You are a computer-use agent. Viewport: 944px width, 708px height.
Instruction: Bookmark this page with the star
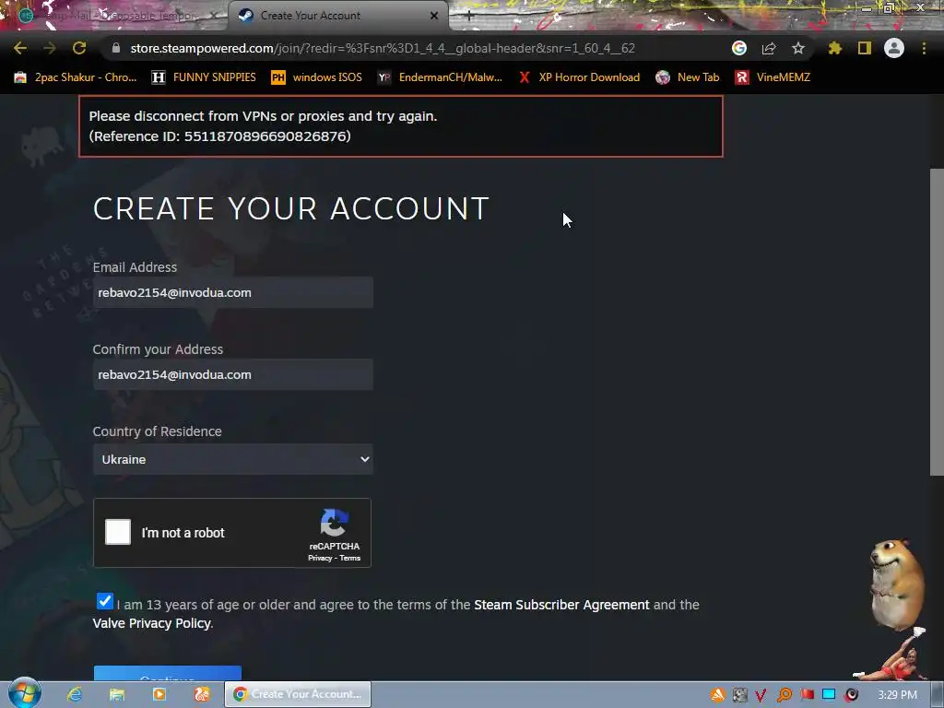[798, 48]
